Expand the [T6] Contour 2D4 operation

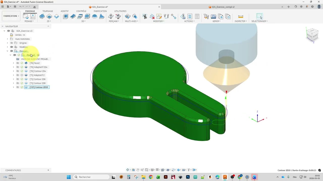click(x=13, y=71)
